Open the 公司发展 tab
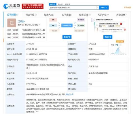This screenshot has height=116, width=134. [67, 15]
